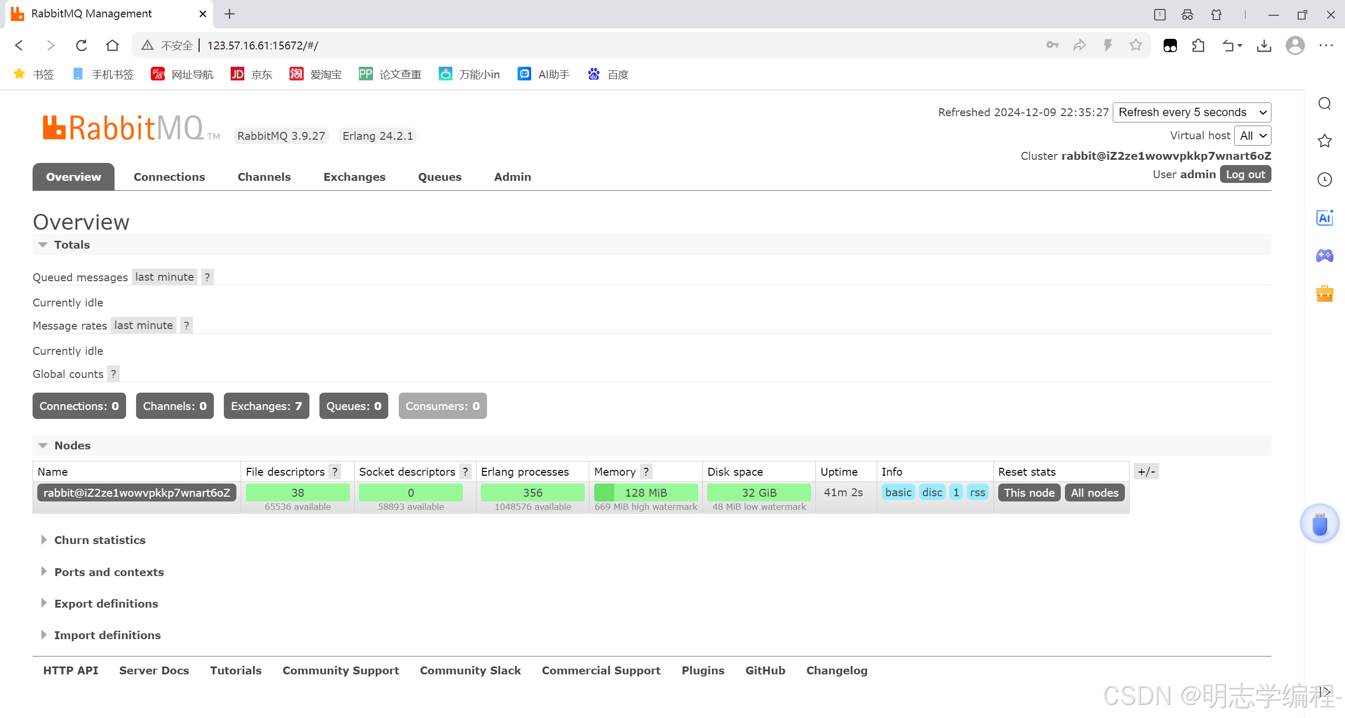Open saved password key icon
The image size is (1345, 718).
tap(1052, 45)
